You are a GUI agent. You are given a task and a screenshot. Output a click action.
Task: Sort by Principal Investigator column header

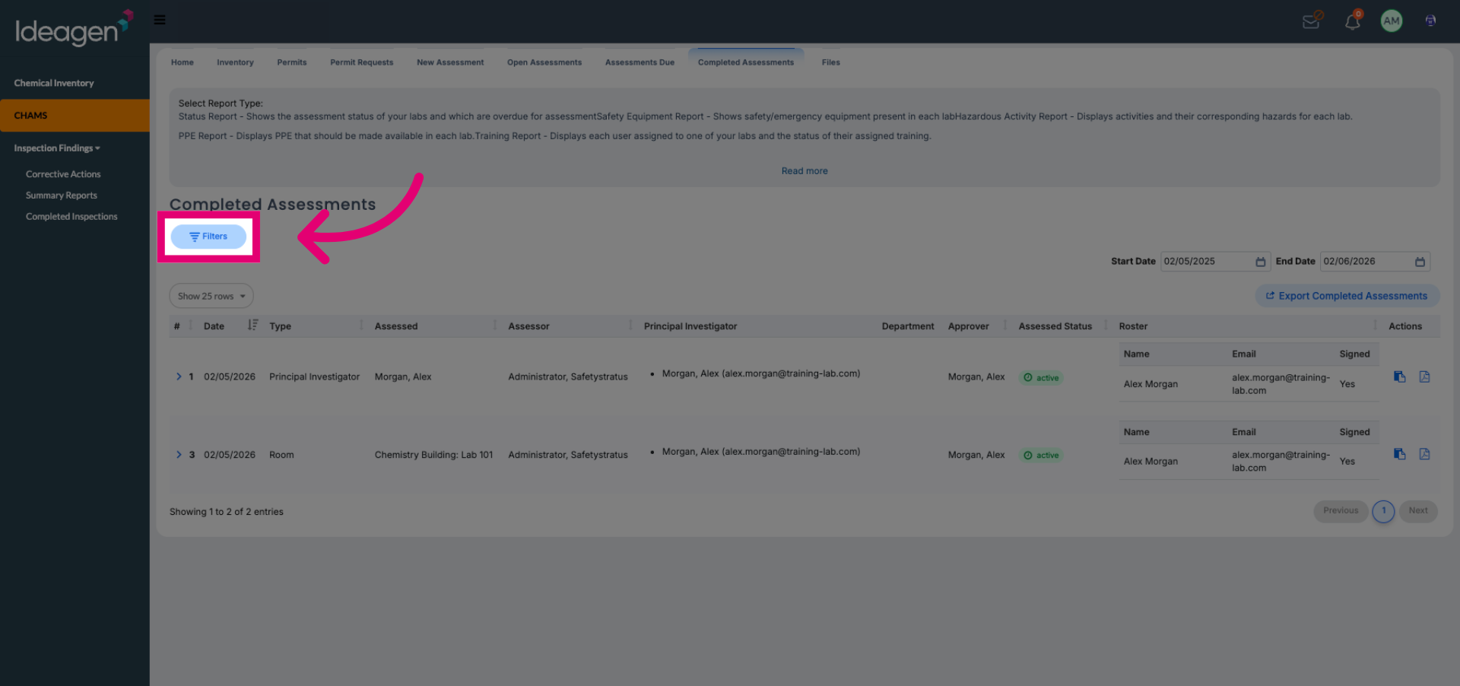[x=690, y=326]
